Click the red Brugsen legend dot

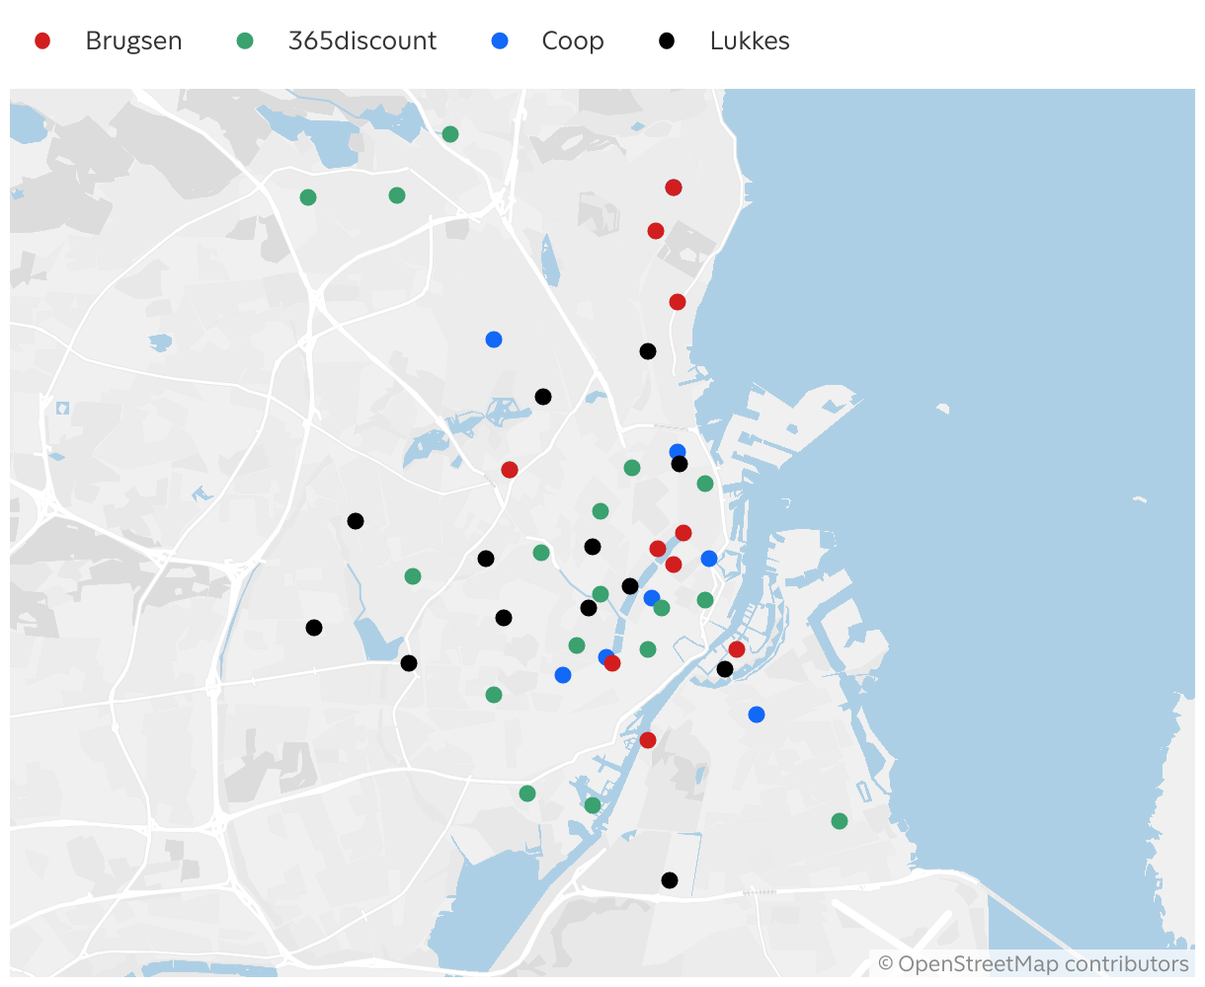pos(42,40)
